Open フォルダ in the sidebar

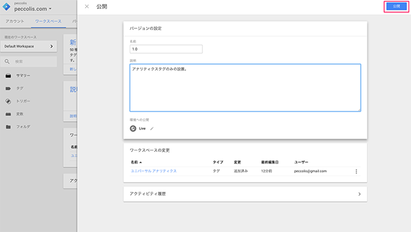click(23, 127)
